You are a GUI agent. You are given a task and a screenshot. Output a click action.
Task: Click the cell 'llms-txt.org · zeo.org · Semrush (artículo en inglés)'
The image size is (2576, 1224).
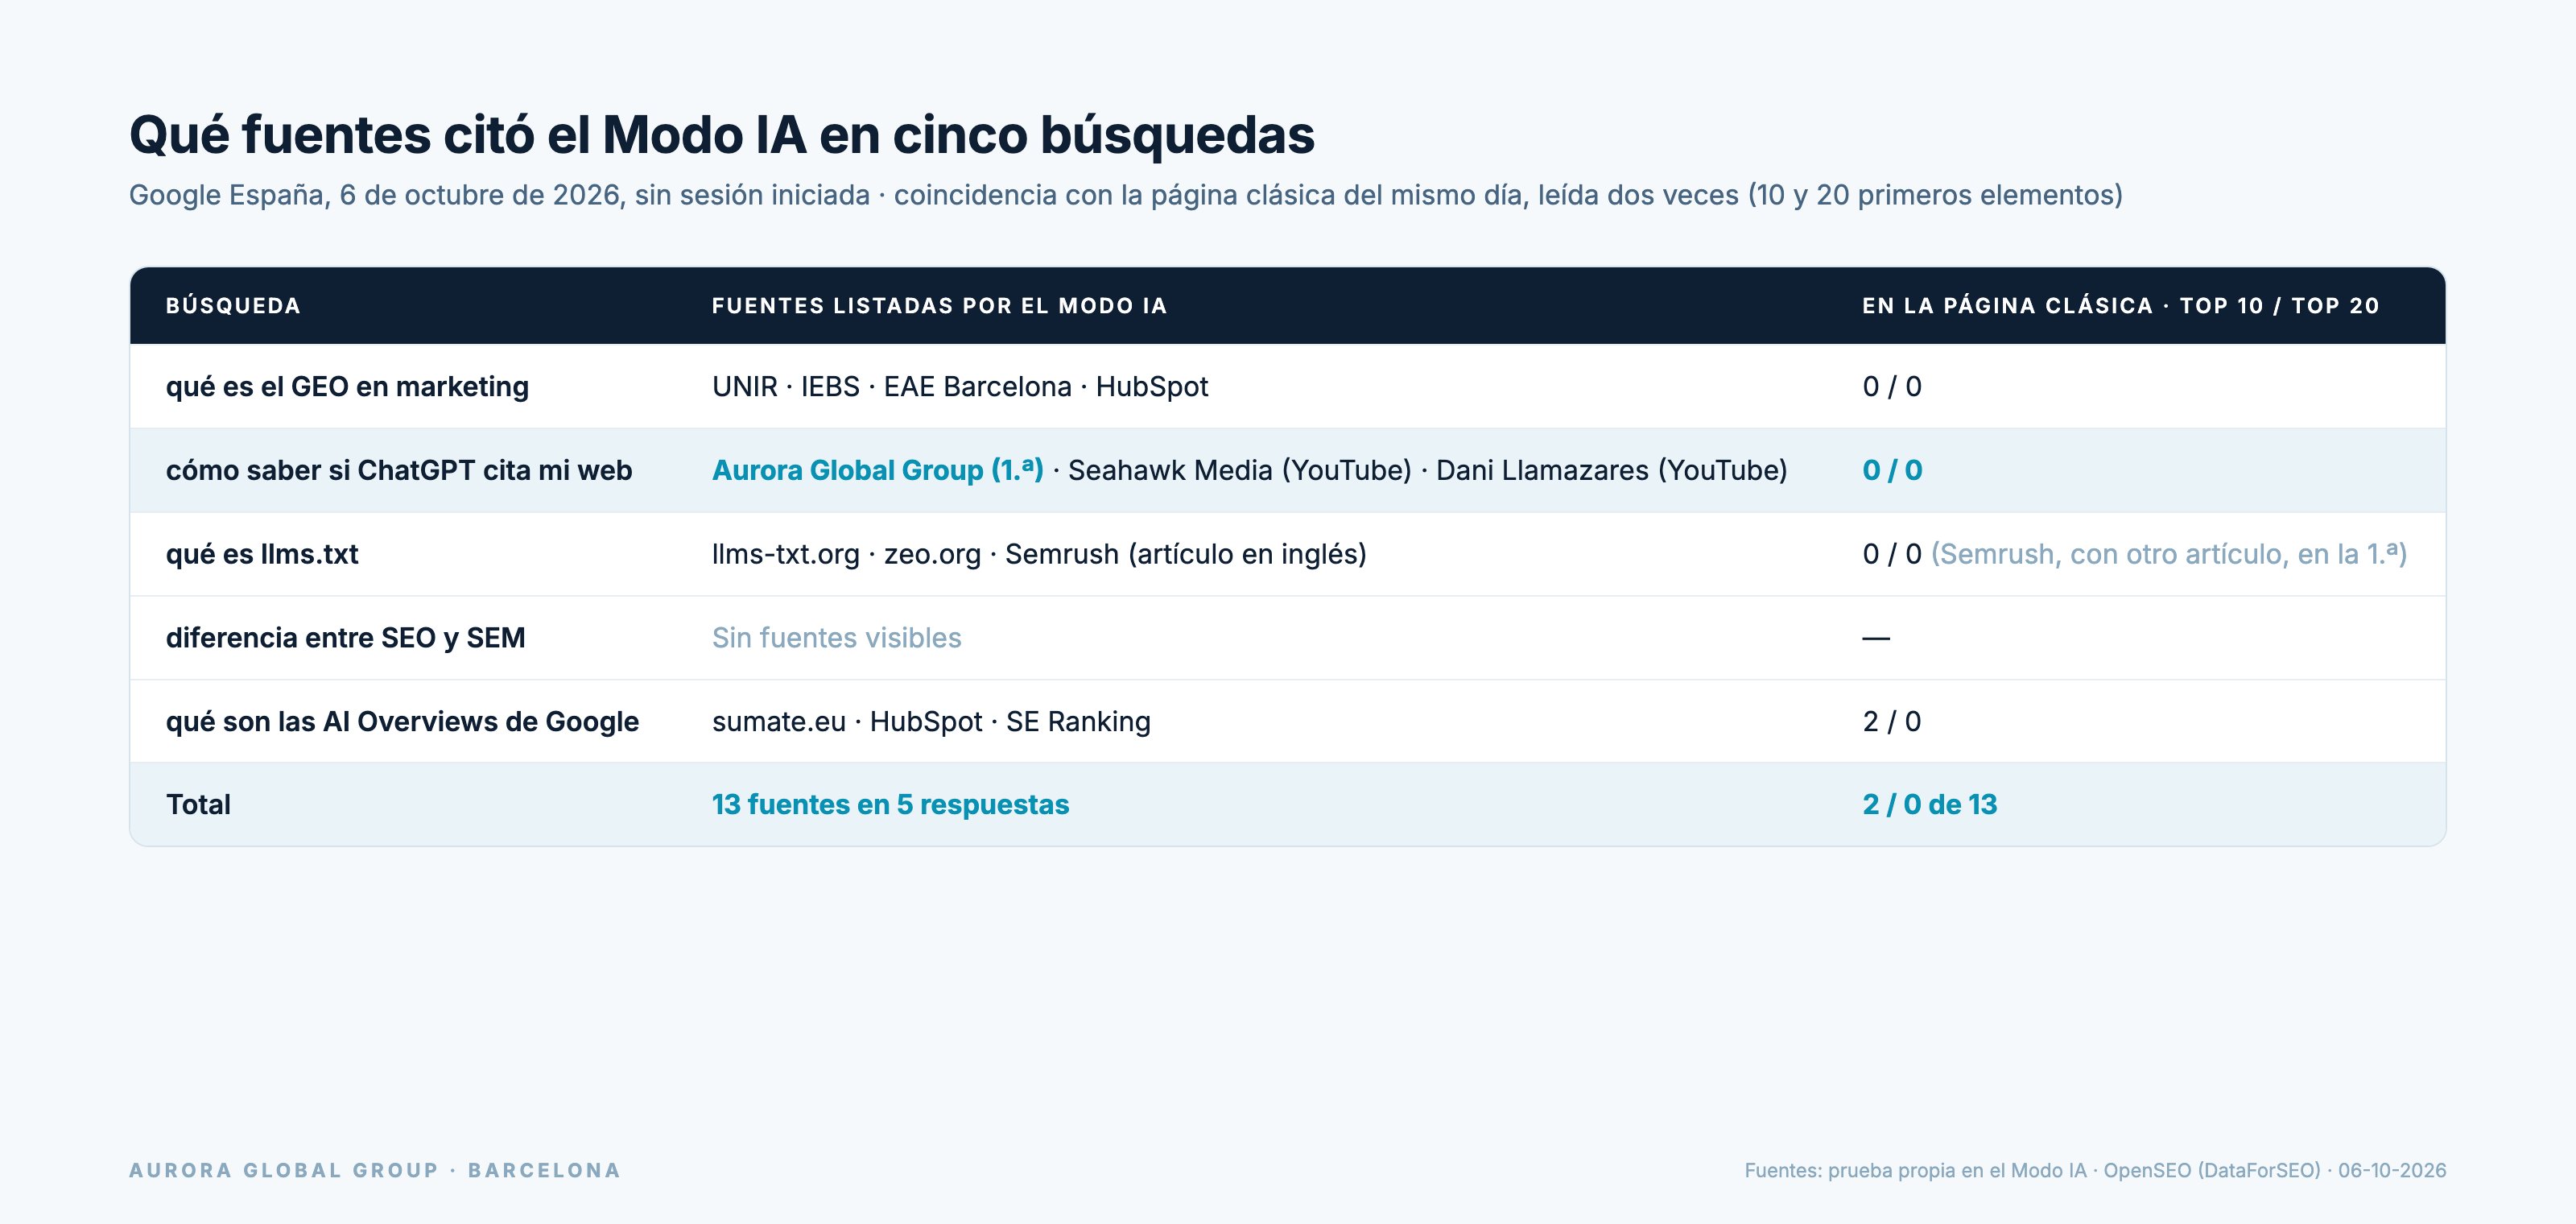(x=1039, y=554)
